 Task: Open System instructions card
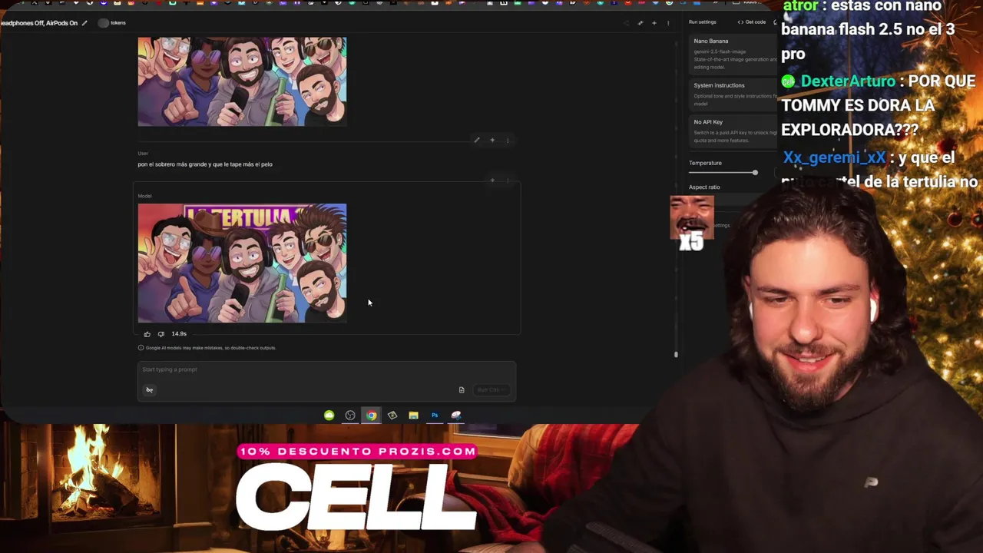(x=733, y=94)
